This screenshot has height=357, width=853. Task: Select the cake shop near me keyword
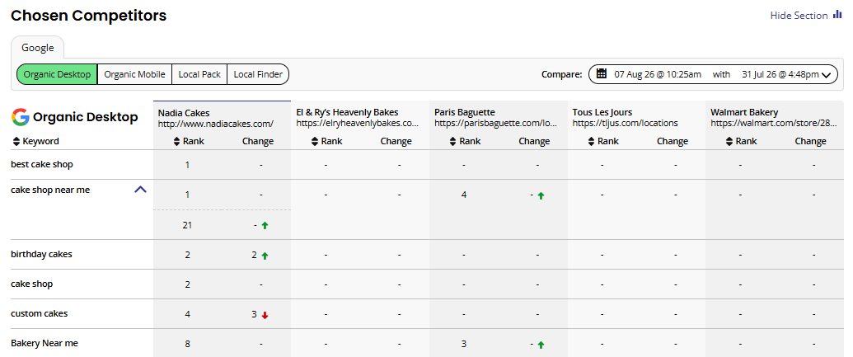pos(50,190)
